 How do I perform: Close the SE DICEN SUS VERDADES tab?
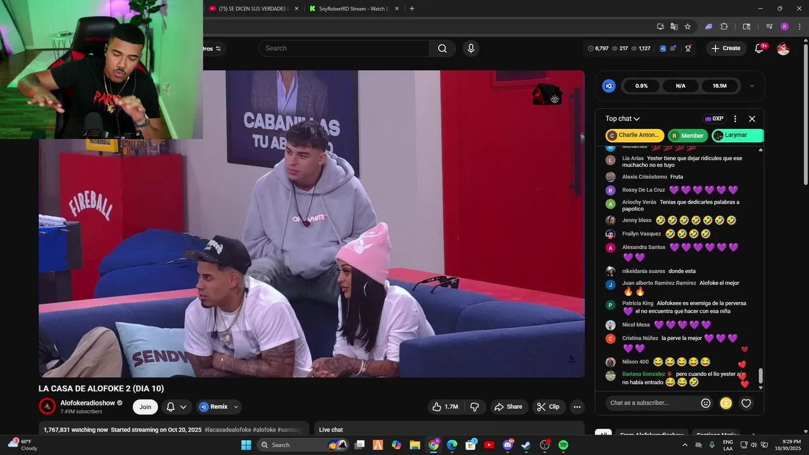click(x=296, y=9)
